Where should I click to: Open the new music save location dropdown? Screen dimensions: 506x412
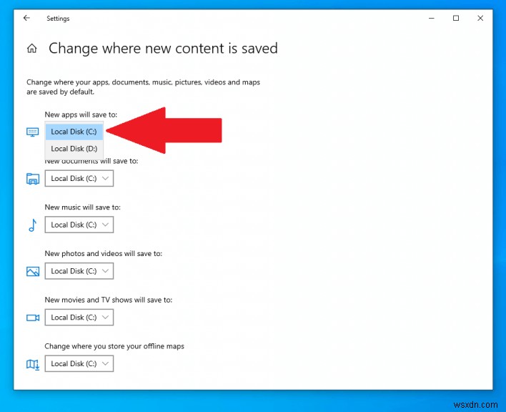79,225
